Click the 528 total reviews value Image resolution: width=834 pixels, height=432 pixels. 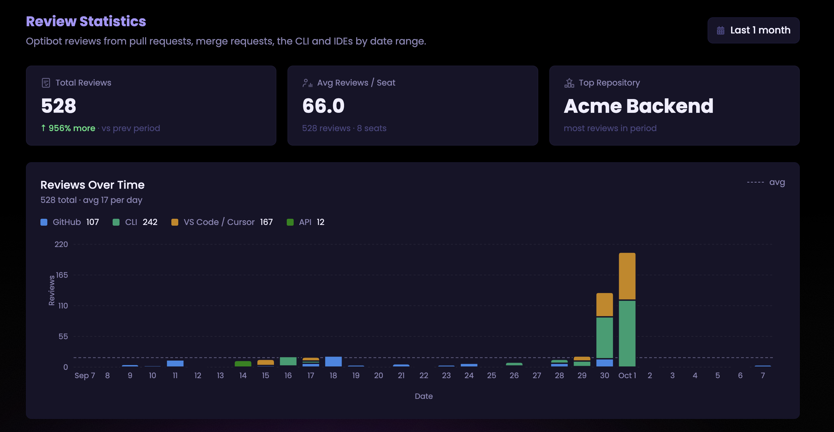58,106
